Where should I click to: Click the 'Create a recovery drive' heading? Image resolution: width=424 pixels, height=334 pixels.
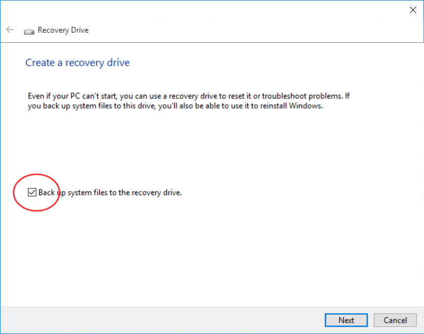coord(77,63)
